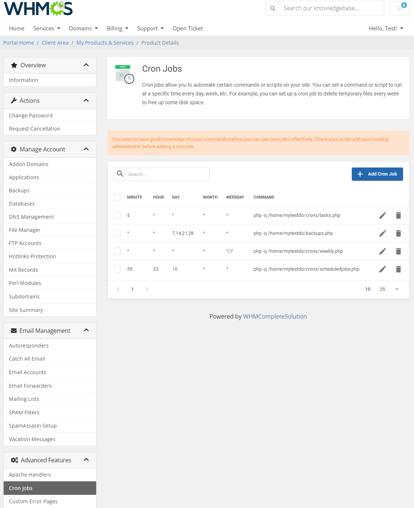Click the cron jobs calendar icon
414x508 pixels.
click(x=124, y=73)
